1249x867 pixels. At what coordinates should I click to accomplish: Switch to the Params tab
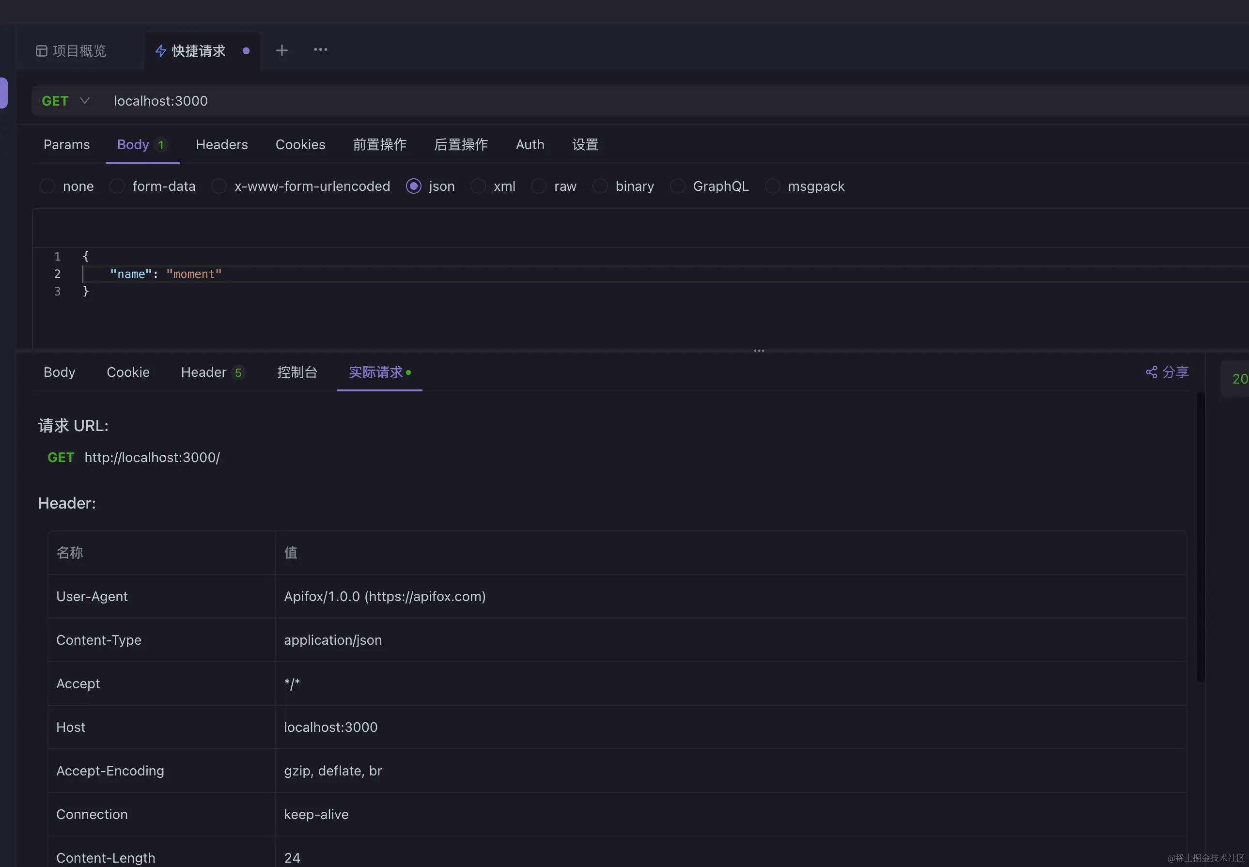click(67, 144)
